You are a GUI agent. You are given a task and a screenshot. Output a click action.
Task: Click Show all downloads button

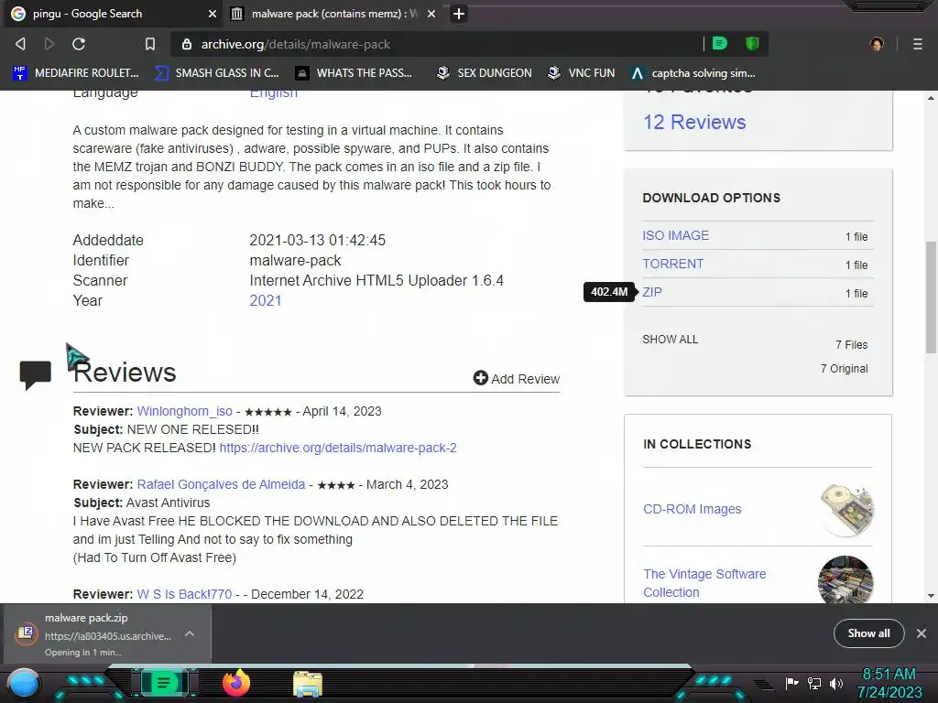click(868, 633)
